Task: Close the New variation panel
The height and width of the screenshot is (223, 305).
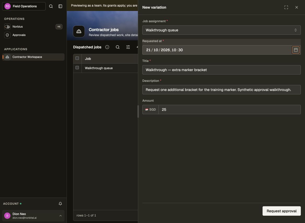Action: coord(296,7)
